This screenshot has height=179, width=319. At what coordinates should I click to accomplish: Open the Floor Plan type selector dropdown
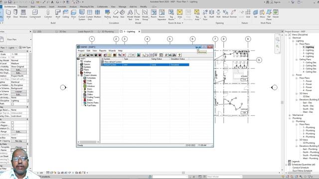pyautogui.click(x=31, y=40)
